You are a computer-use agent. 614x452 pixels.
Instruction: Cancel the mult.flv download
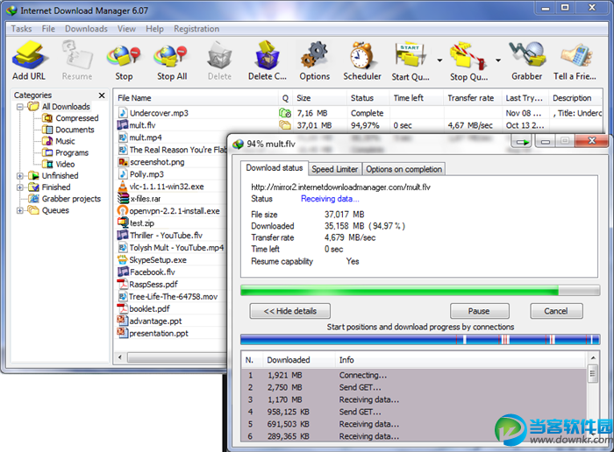tap(556, 311)
